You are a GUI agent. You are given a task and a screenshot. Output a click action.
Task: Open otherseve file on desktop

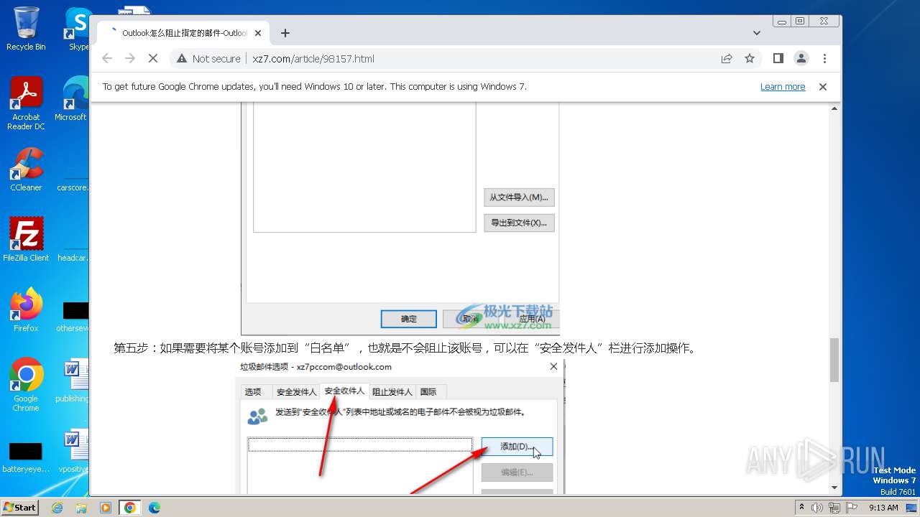pos(73,316)
